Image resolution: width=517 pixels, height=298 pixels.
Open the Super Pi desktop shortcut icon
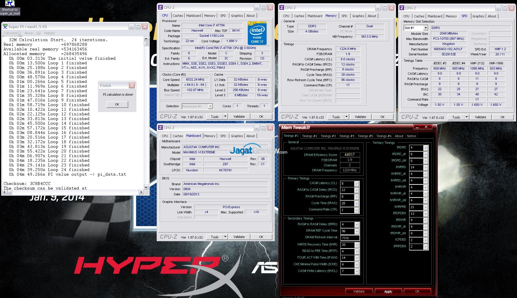pyautogui.click(x=10, y=4)
